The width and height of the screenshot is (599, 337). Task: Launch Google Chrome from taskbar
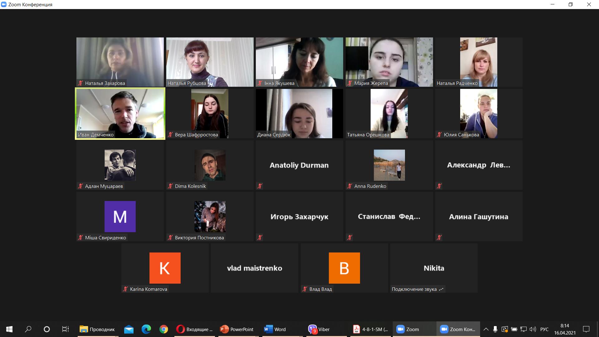(x=163, y=329)
